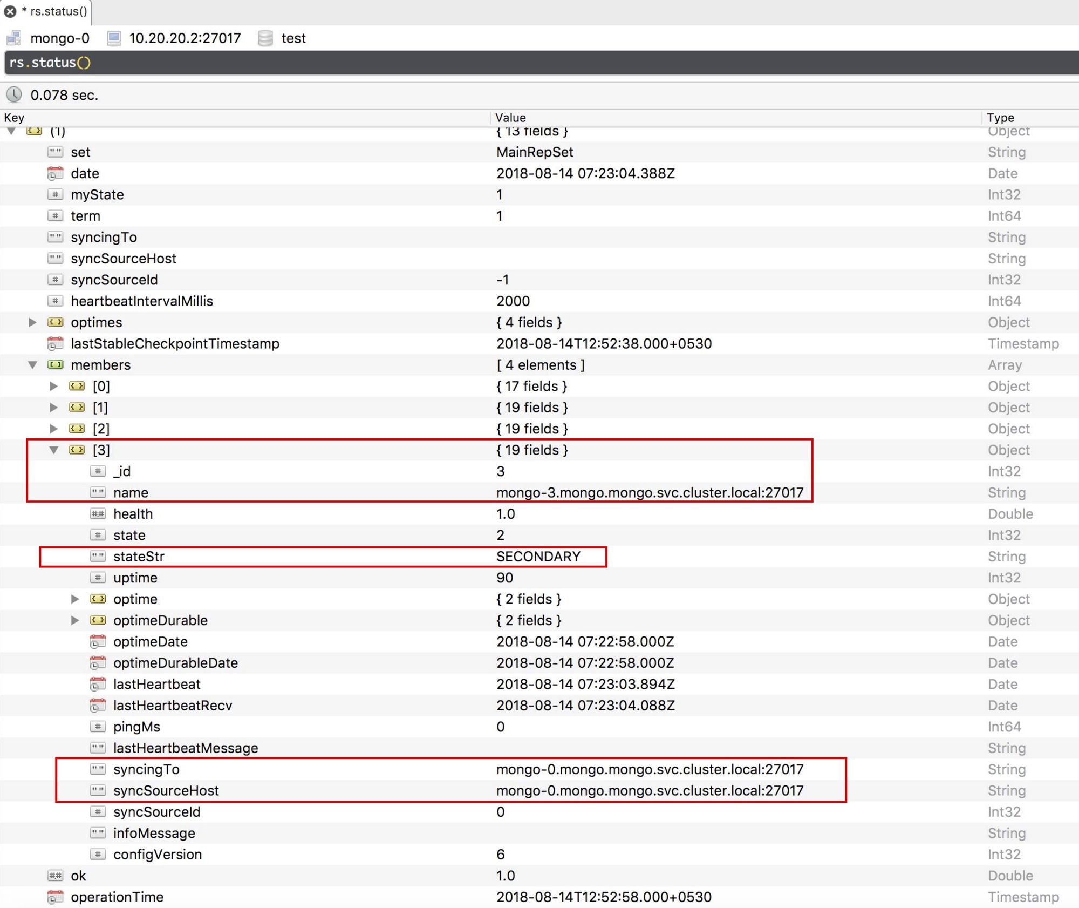
Task: Select heartbeatIntervalMillis value 2000
Action: pyautogui.click(x=513, y=301)
